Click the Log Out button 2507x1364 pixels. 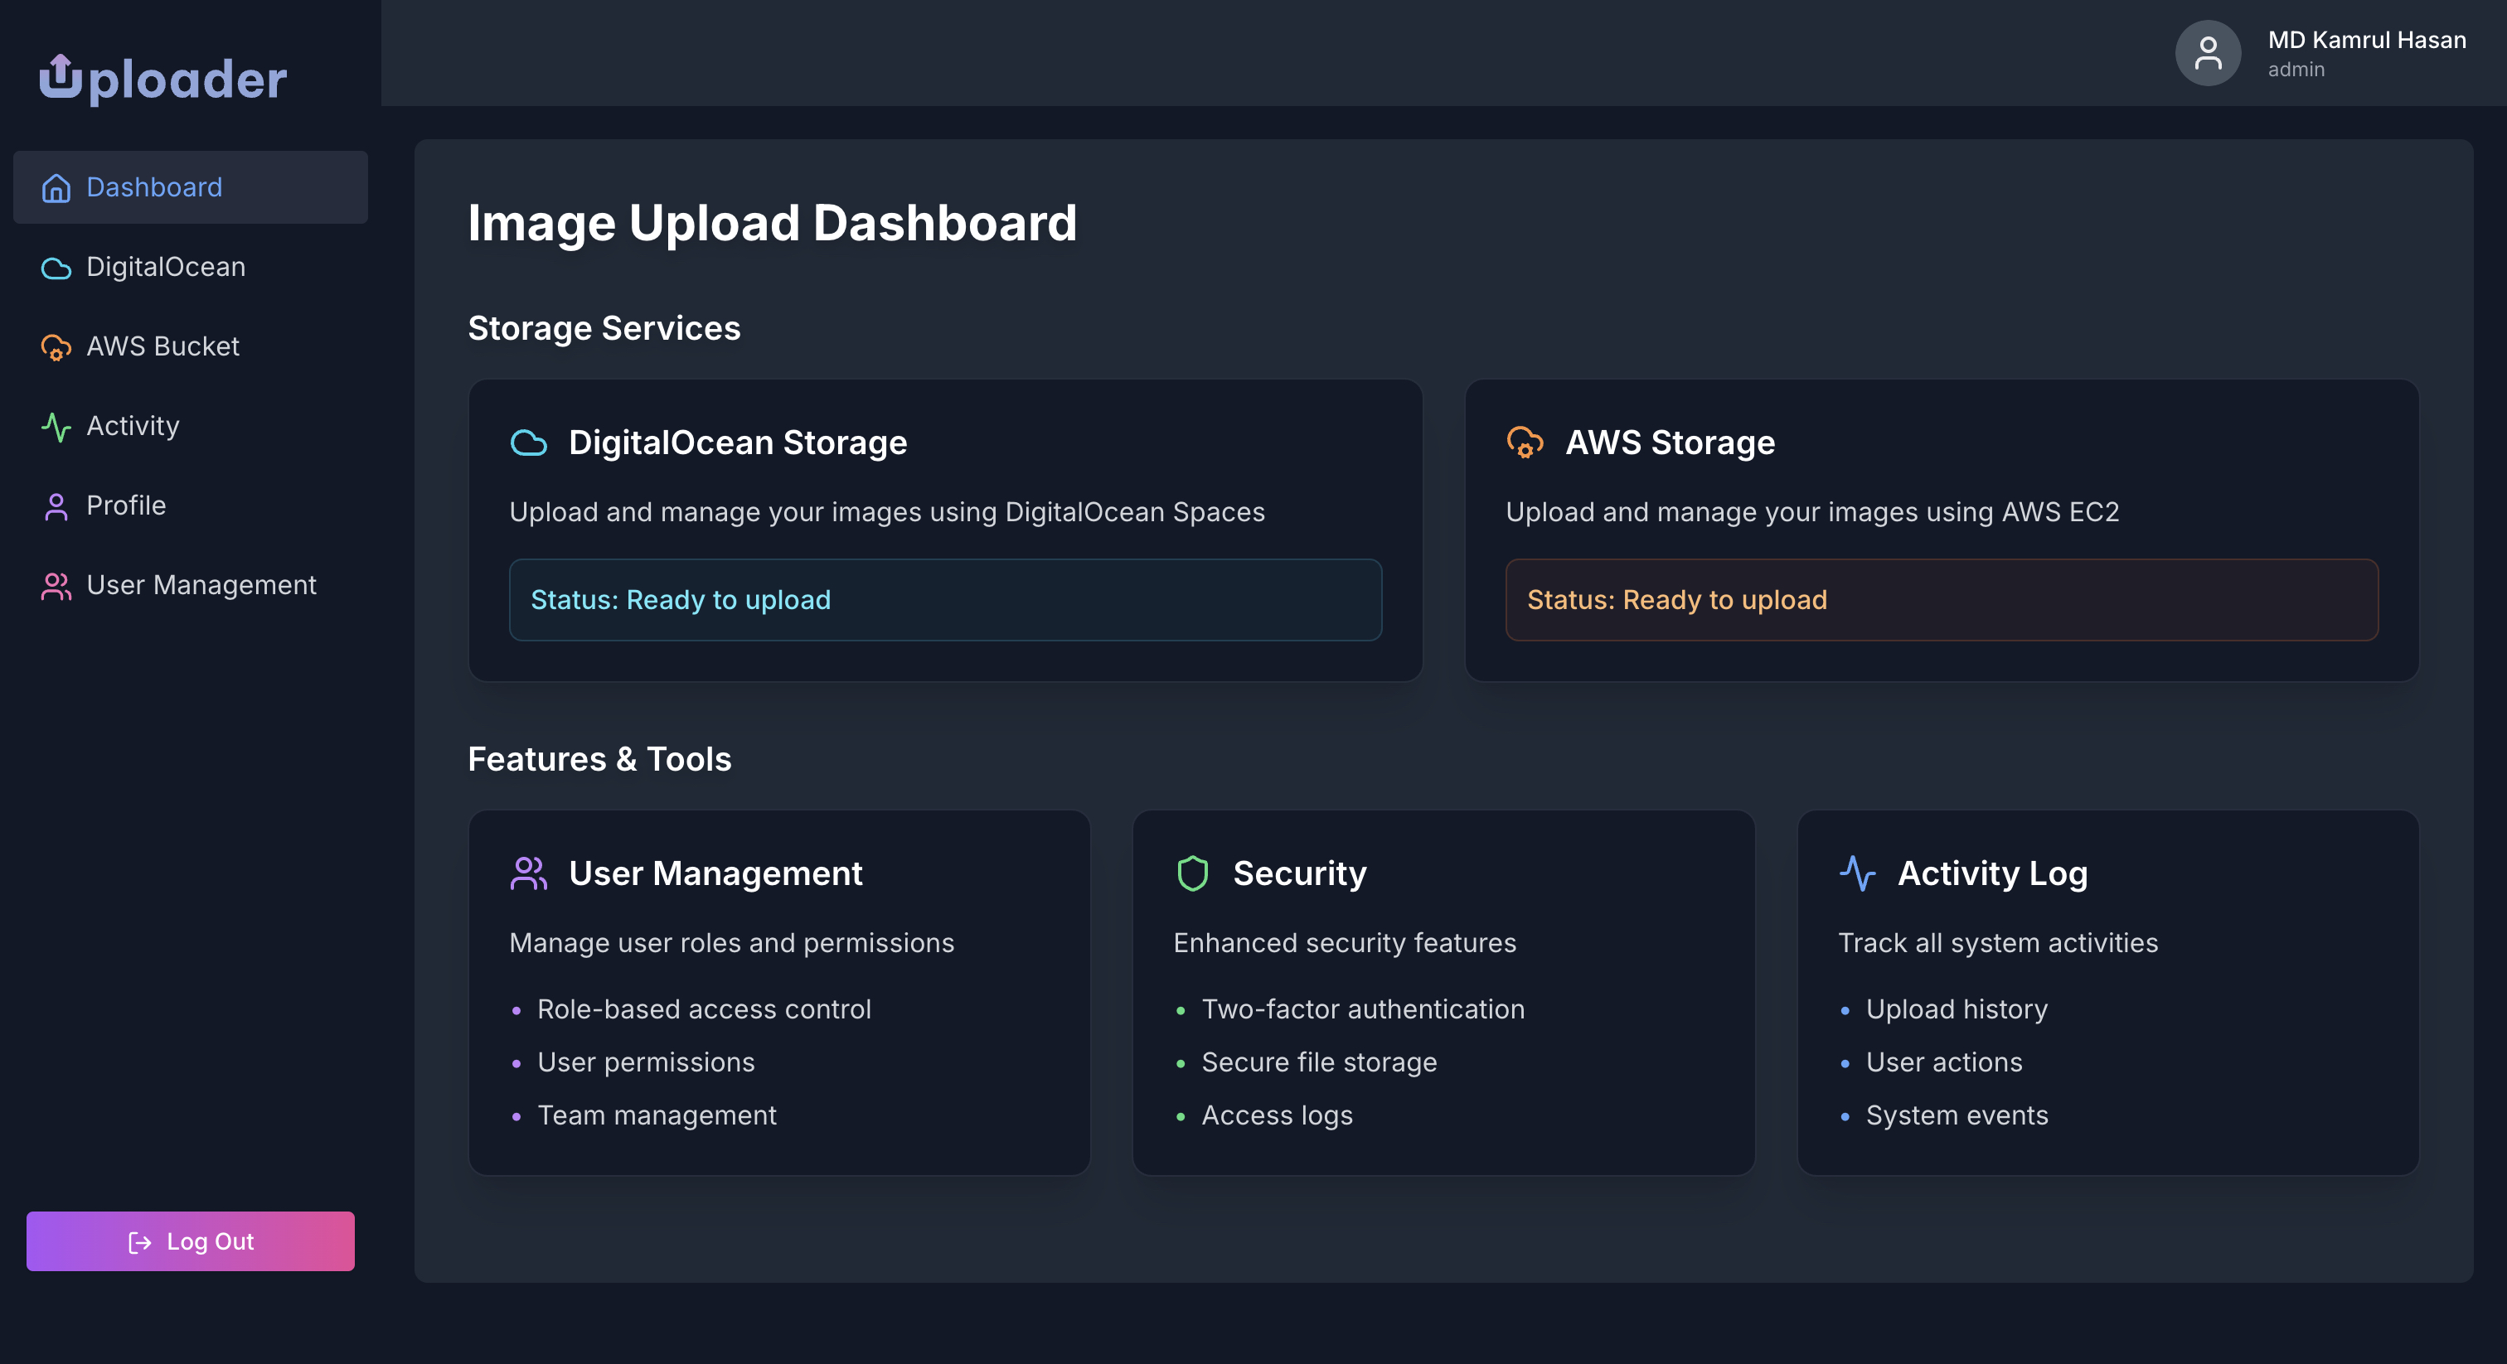(x=191, y=1241)
